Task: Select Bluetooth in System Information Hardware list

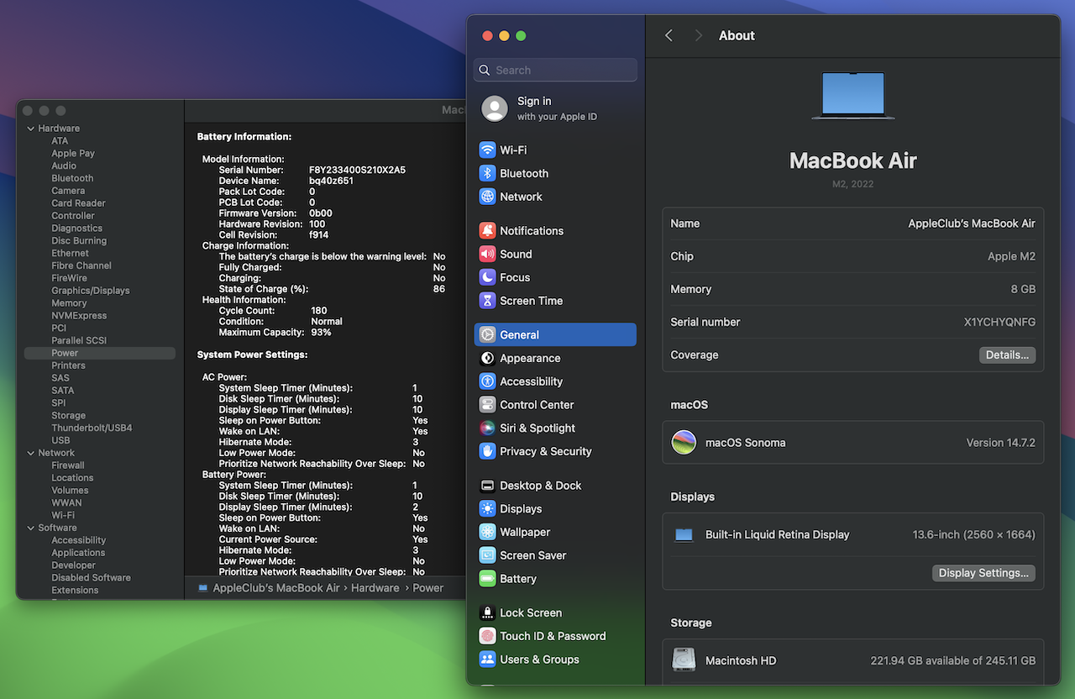Action: point(72,178)
